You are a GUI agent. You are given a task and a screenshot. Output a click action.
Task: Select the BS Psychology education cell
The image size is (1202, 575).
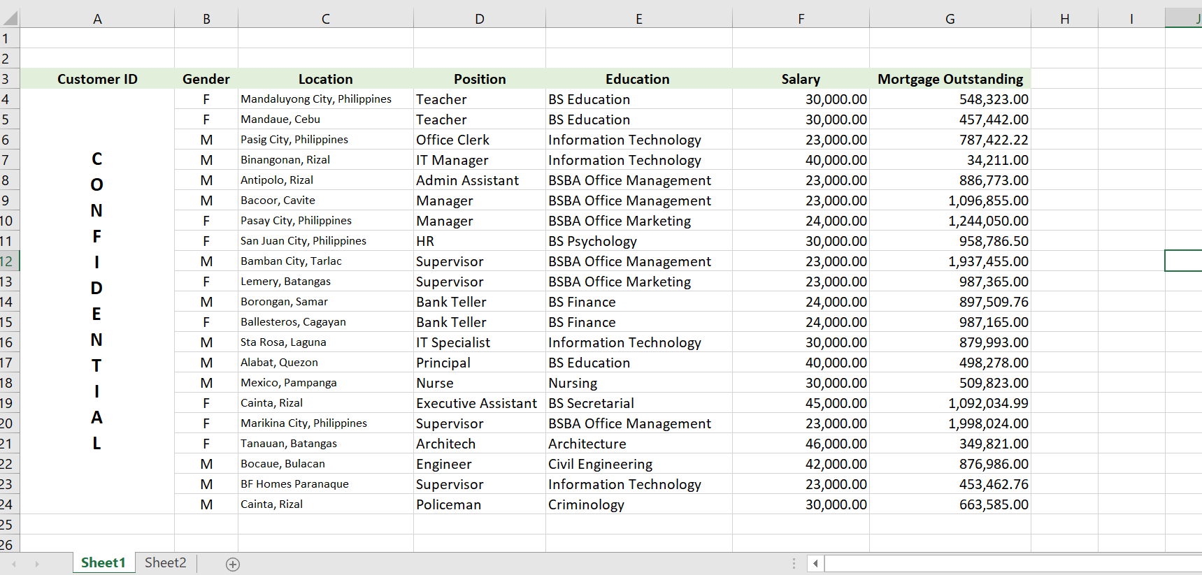592,241
